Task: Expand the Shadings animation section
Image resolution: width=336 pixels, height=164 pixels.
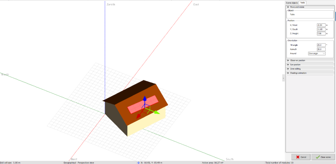Action: tap(288, 73)
